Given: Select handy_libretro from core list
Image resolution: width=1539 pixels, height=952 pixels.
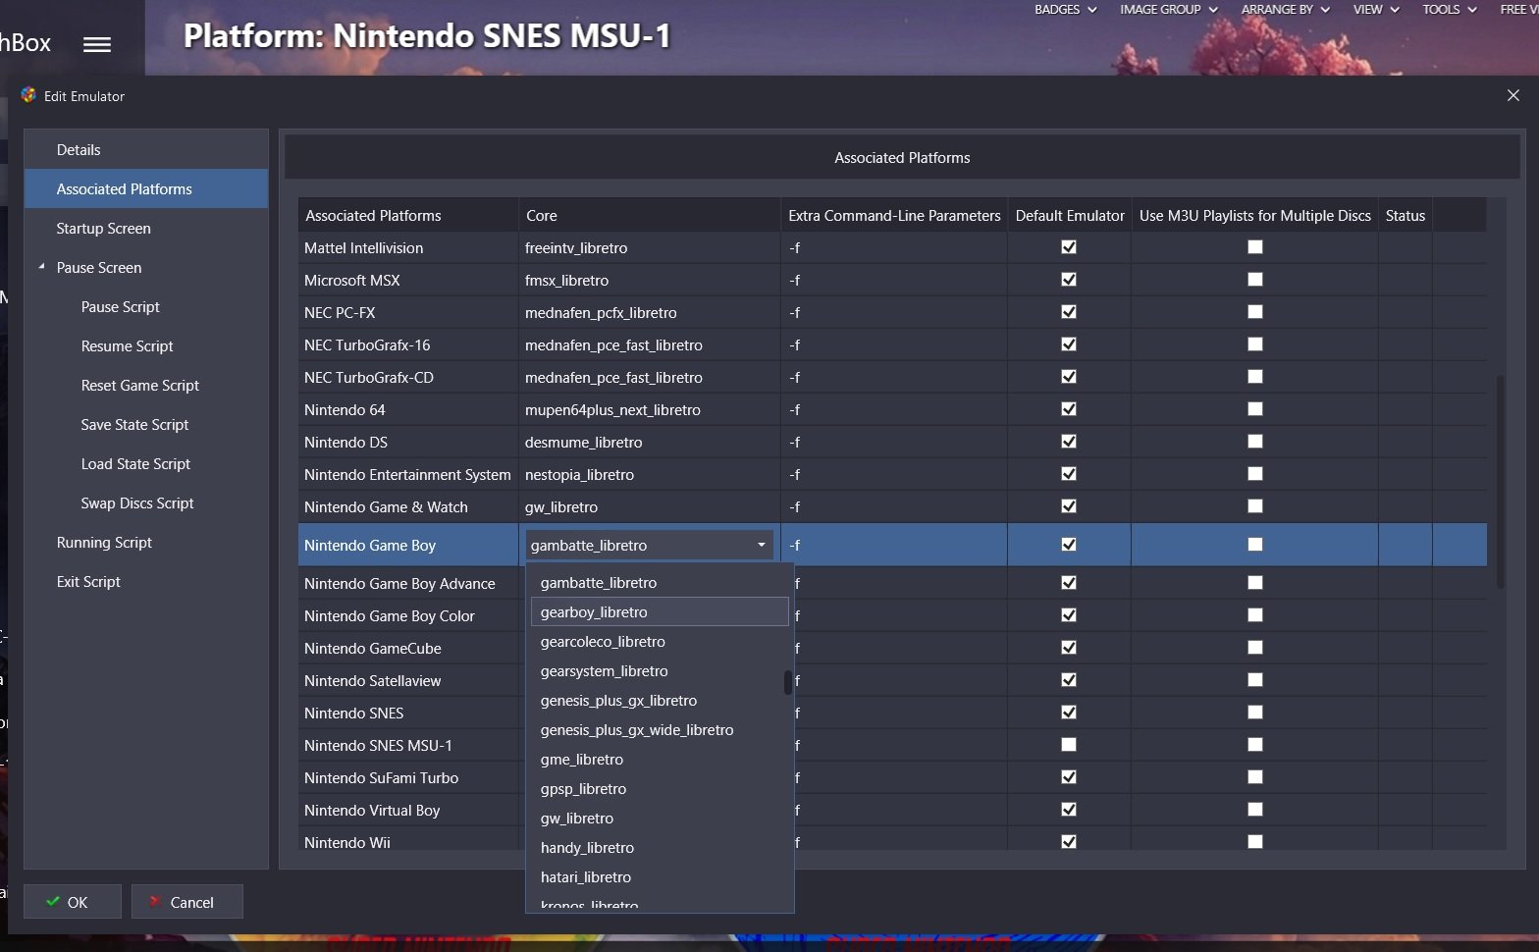Looking at the screenshot, I should pos(660,847).
